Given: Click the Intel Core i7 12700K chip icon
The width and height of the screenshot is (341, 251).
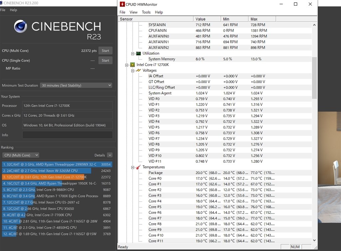Looking at the screenshot, I should pos(132,65).
